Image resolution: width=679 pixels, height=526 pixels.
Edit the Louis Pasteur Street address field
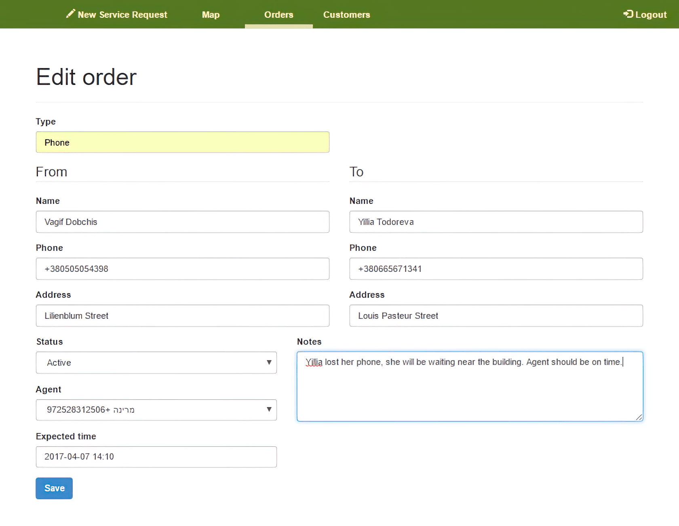pos(496,316)
